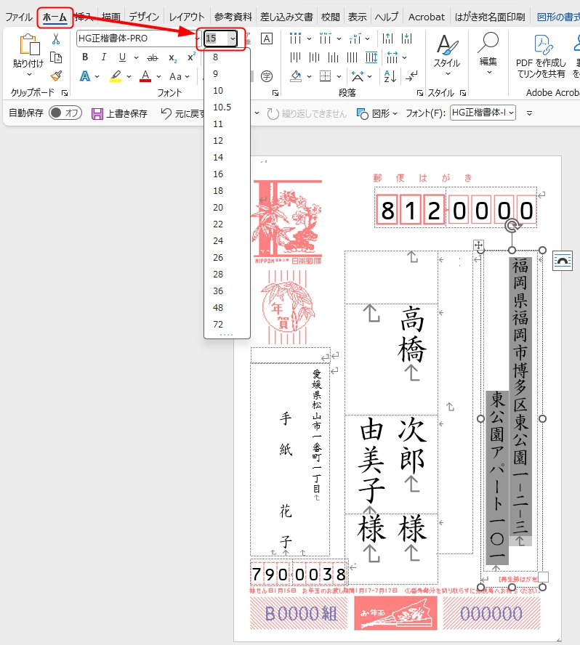Open the font color dropdown arrow
Screen dimensions: 580x645
pyautogui.click(x=158, y=76)
